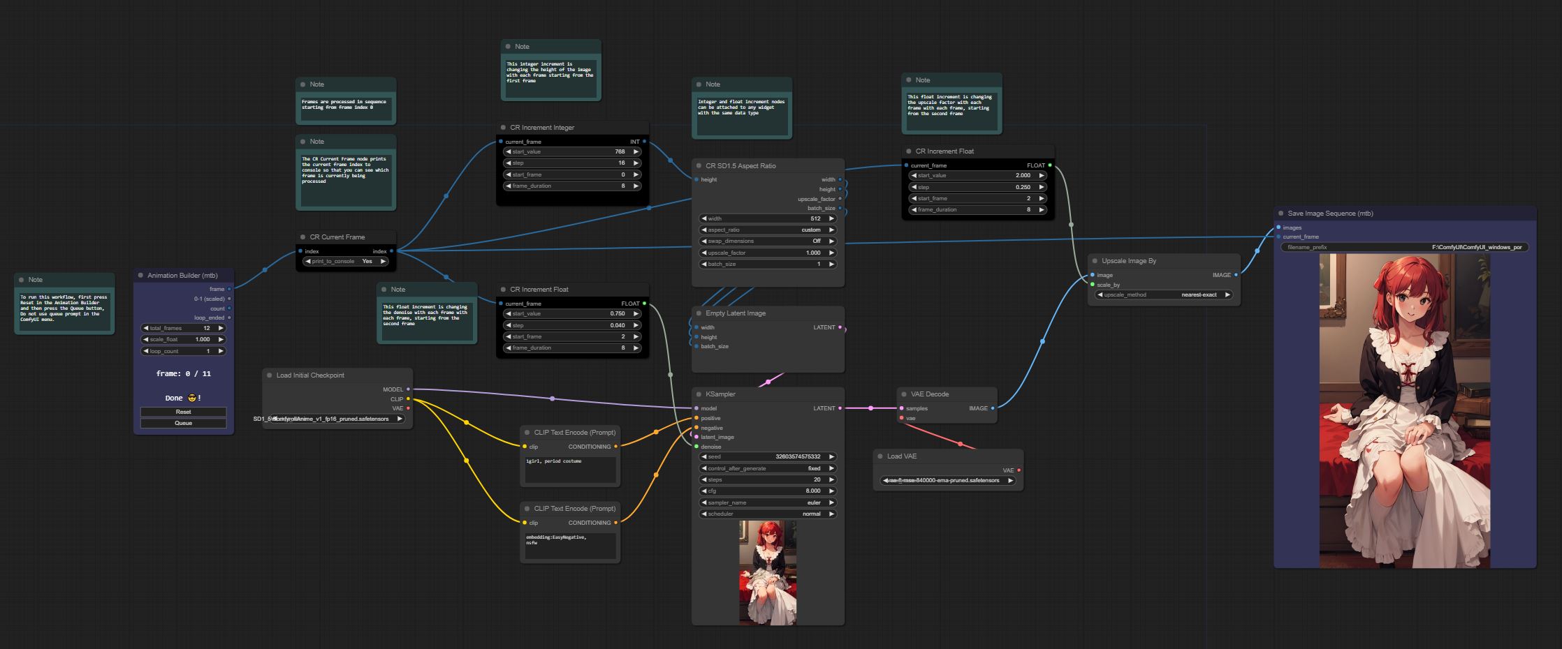Open the control_after_generate fixed dropdown
The image size is (1562, 649).
click(x=768, y=468)
